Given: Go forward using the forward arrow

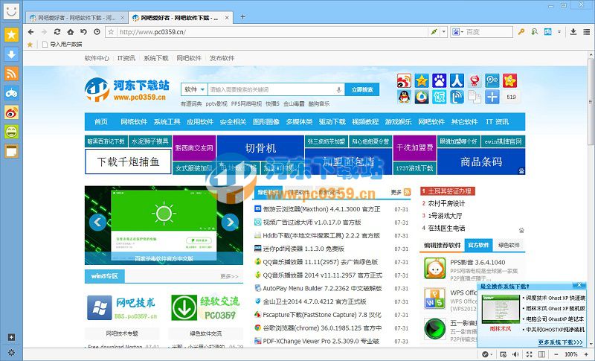Looking at the screenshot, I should (x=44, y=32).
